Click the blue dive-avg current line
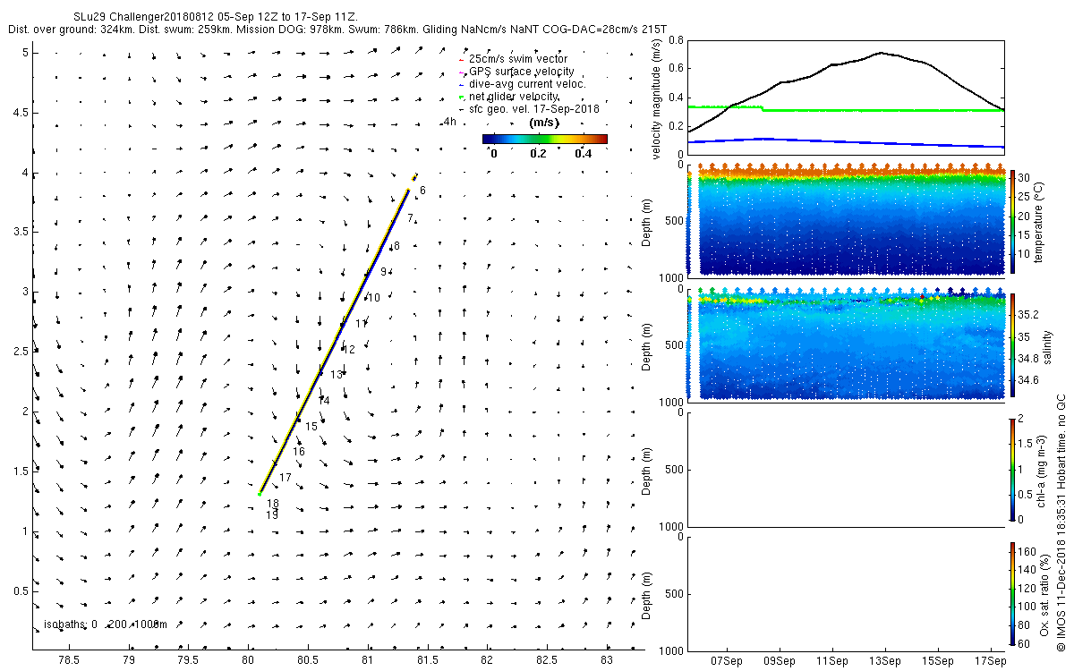Viewport: 1074px width, 671px height. click(845, 142)
